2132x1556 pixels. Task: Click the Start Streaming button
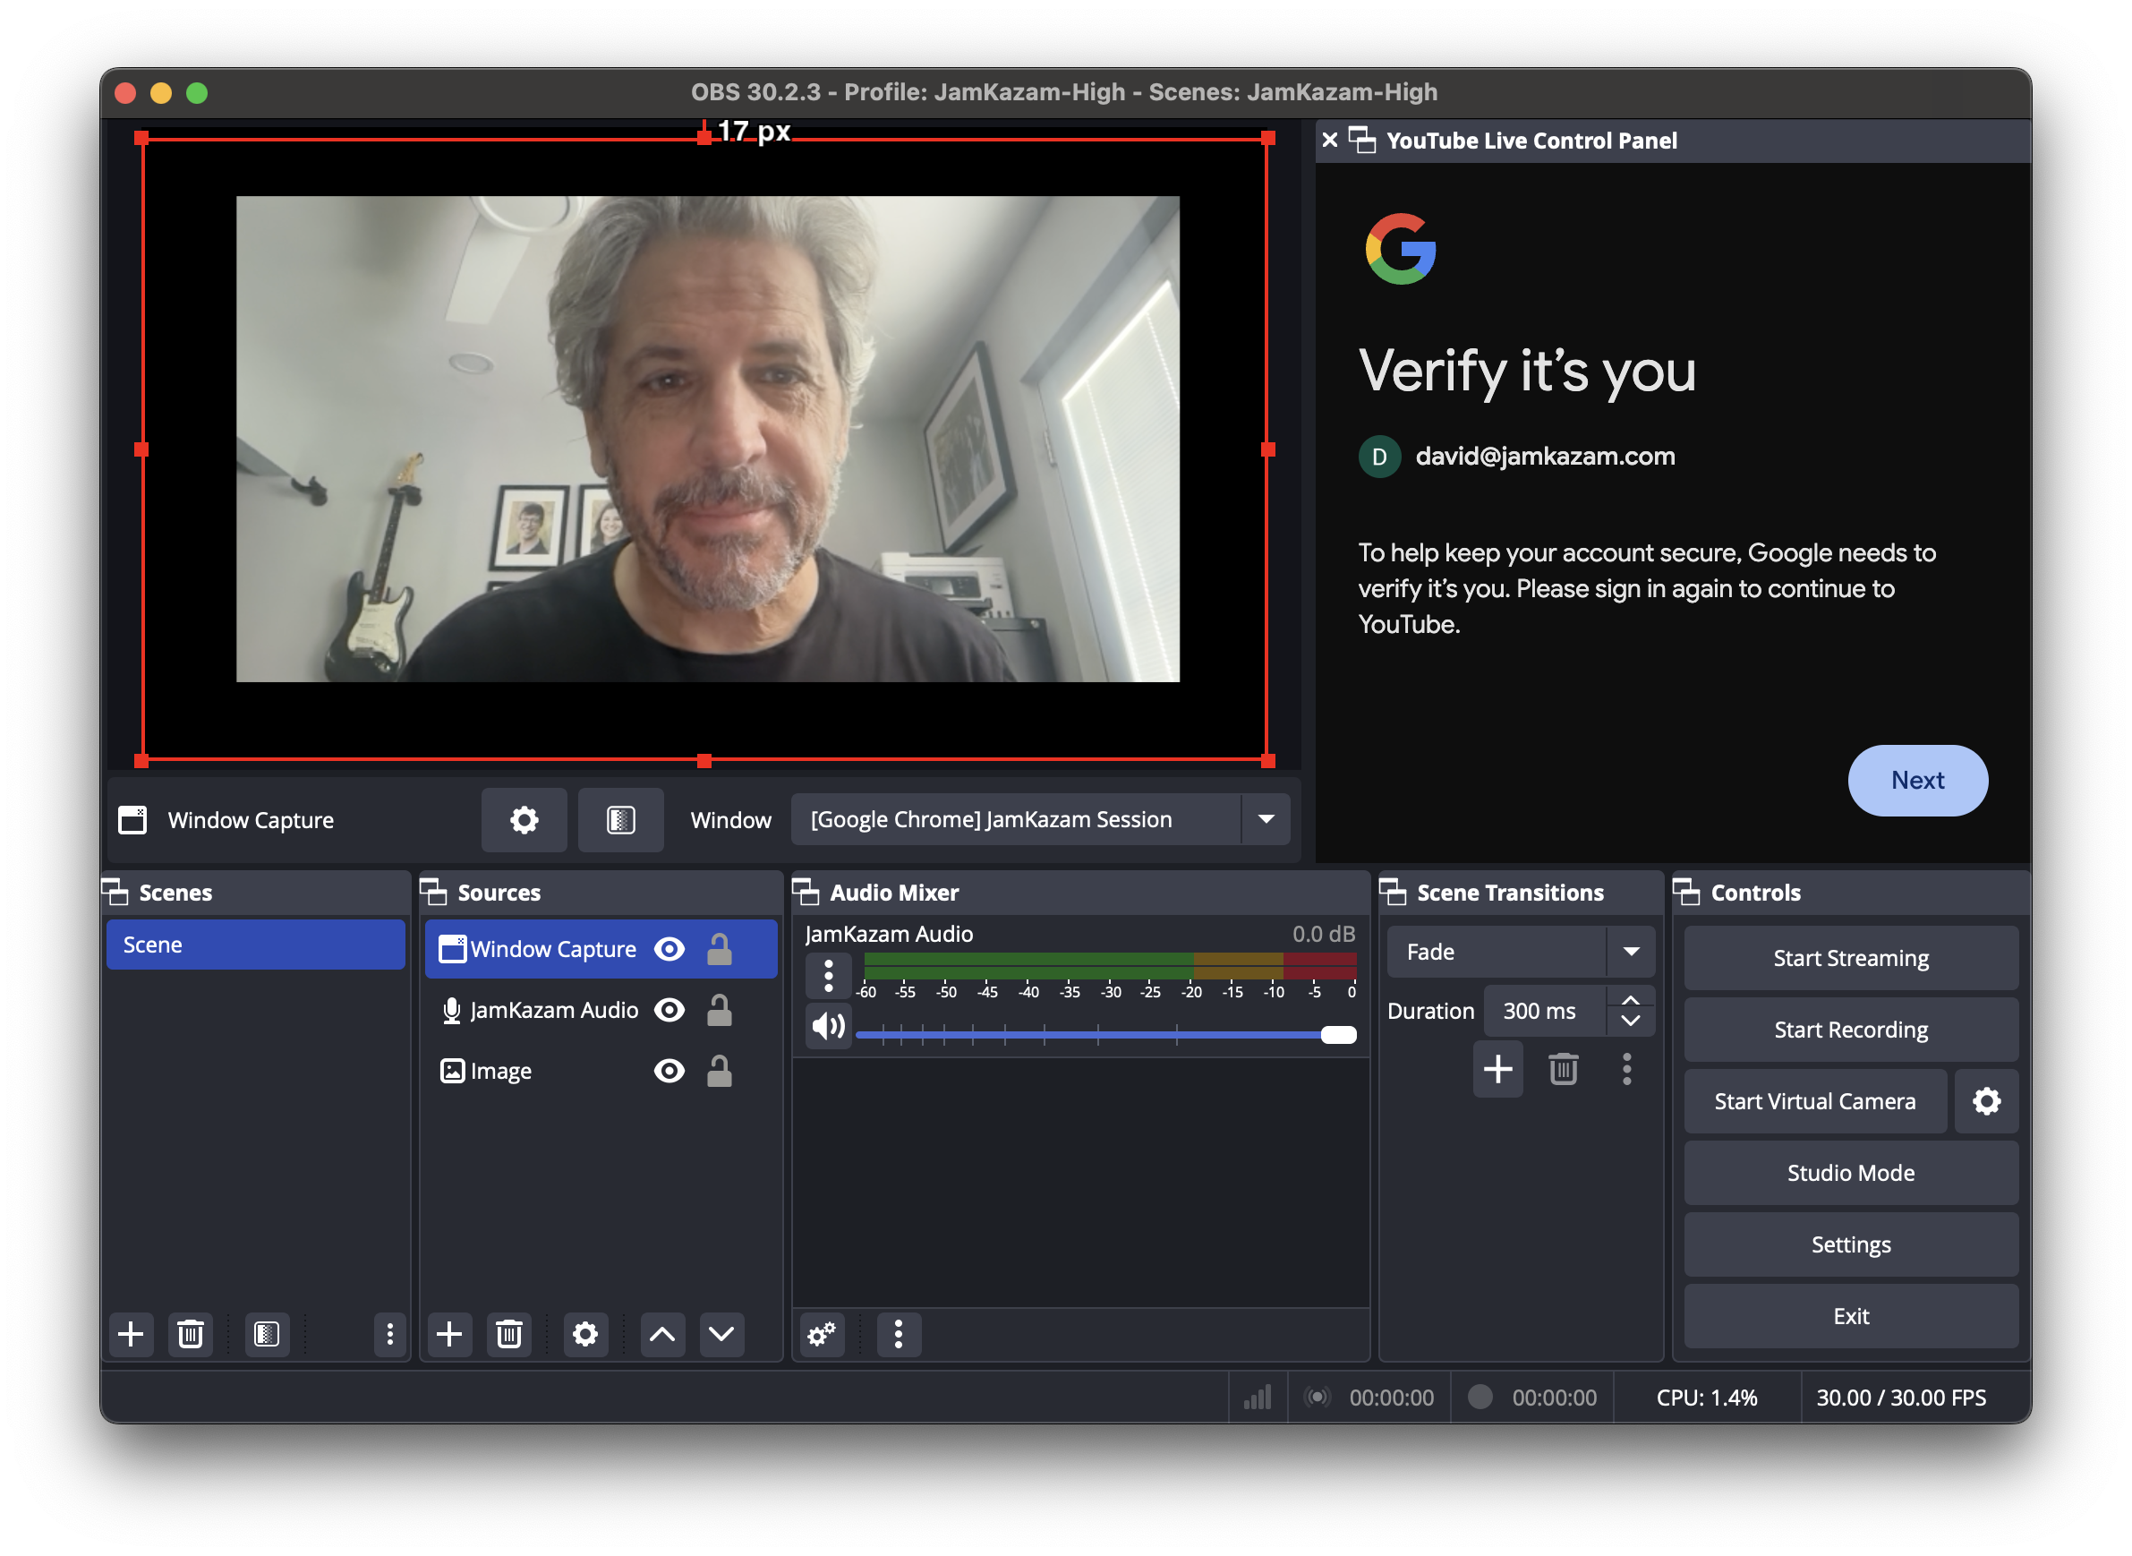(1850, 958)
